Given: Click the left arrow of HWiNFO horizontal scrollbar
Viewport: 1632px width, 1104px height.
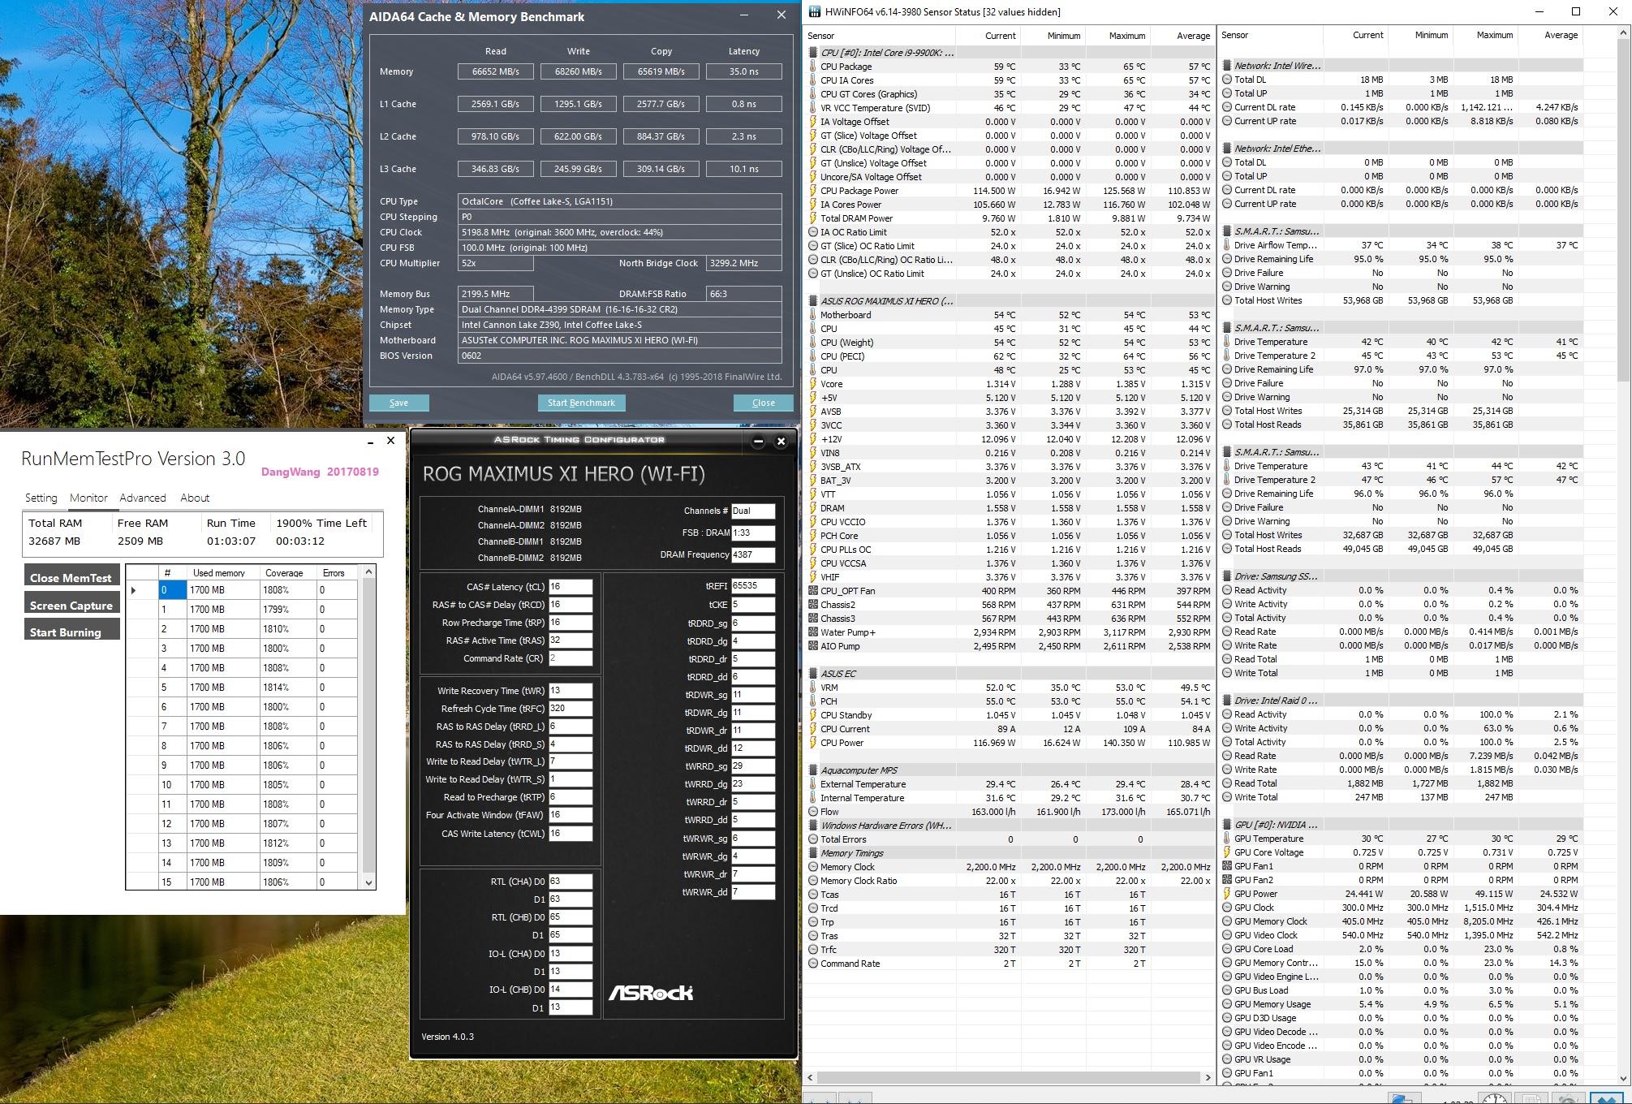Looking at the screenshot, I should click(x=811, y=1078).
